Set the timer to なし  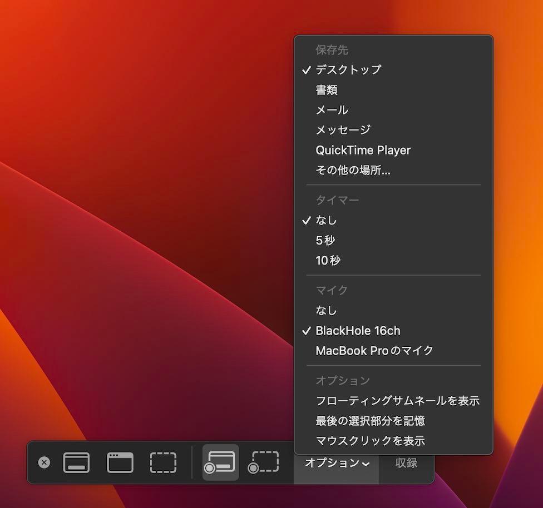393,220
